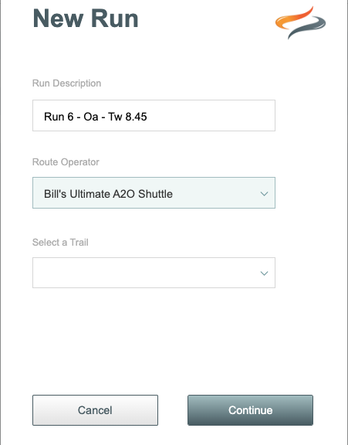This screenshot has height=445, width=348.
Task: Place cursor in empty space after description text
Action: coord(210,116)
